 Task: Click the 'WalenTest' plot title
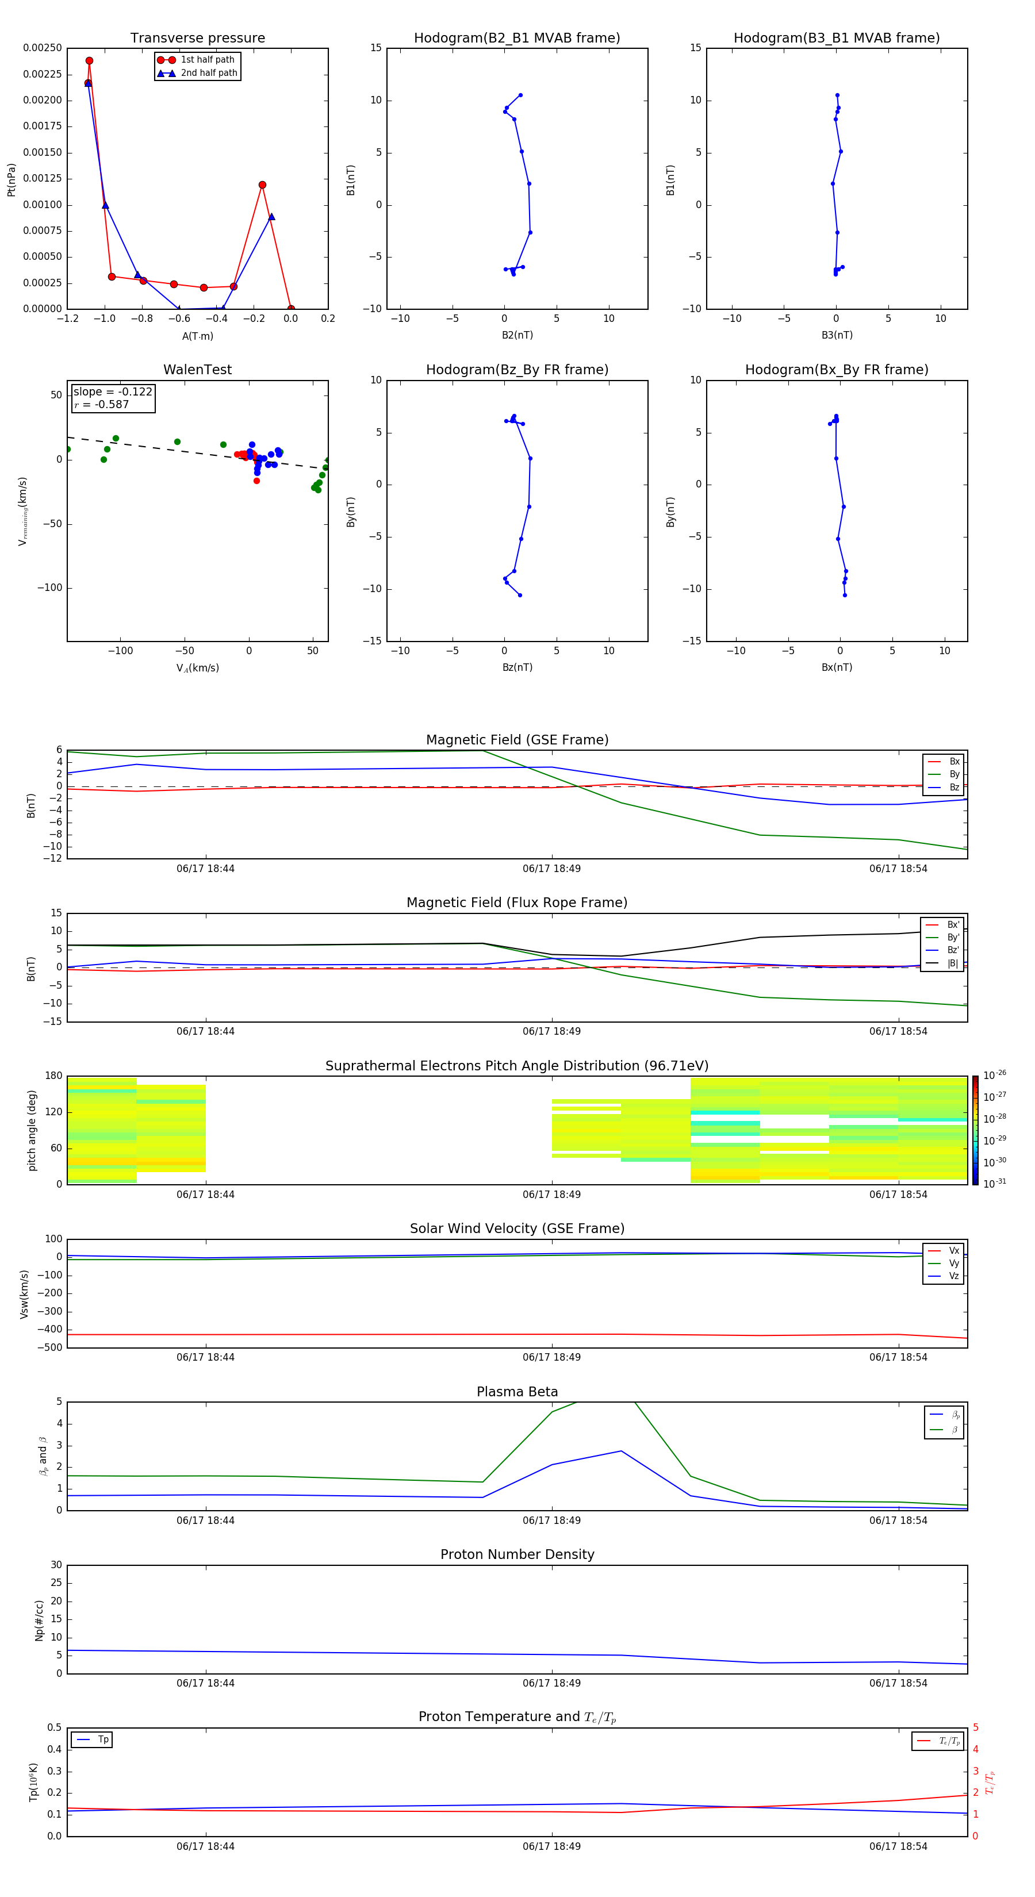pyautogui.click(x=197, y=370)
